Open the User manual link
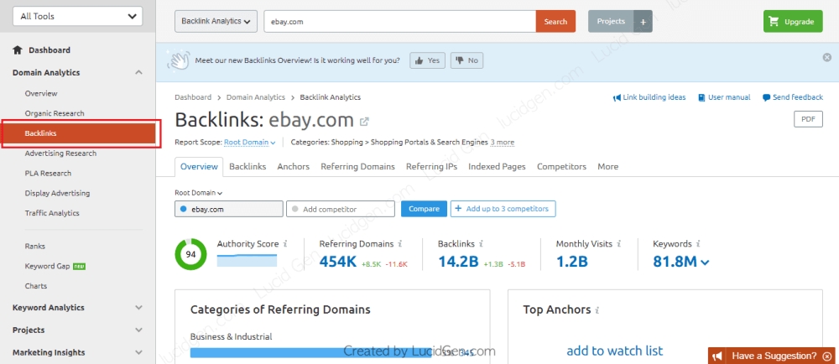 pyautogui.click(x=725, y=97)
